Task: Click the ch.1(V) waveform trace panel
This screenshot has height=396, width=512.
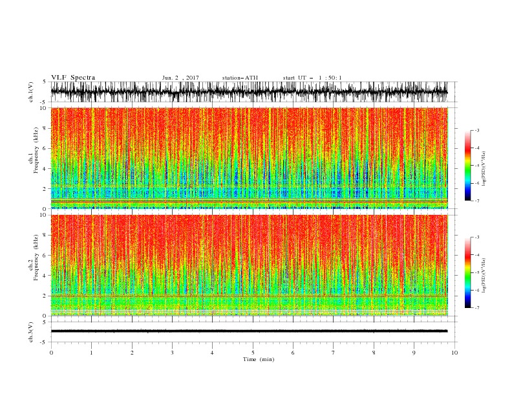Action: [249, 91]
